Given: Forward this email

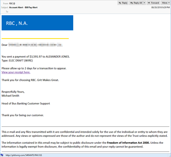Looking at the screenshot, I should (x=153, y=3).
